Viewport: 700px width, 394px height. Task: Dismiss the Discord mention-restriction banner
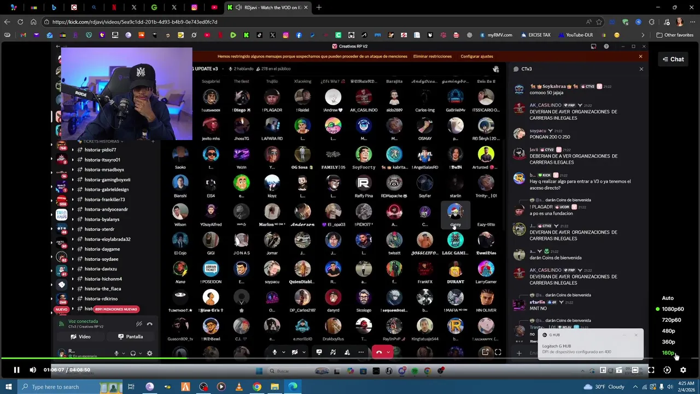pos(640,56)
